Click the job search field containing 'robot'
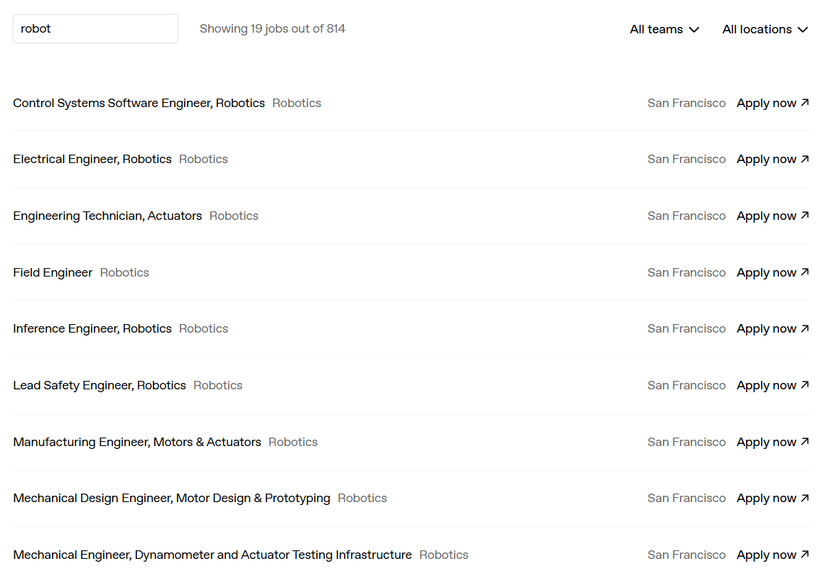 click(95, 28)
